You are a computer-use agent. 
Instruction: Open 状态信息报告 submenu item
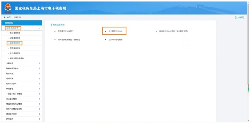tap(15, 53)
